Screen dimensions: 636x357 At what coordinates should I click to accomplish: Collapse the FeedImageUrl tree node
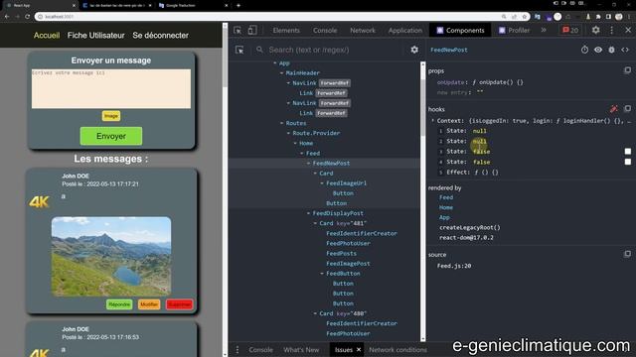click(x=322, y=182)
